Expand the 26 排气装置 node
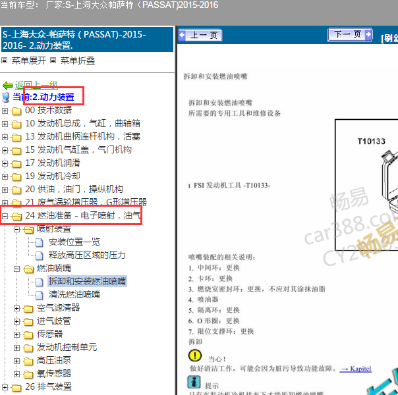Viewport: 398px width, 395px height. (5, 388)
